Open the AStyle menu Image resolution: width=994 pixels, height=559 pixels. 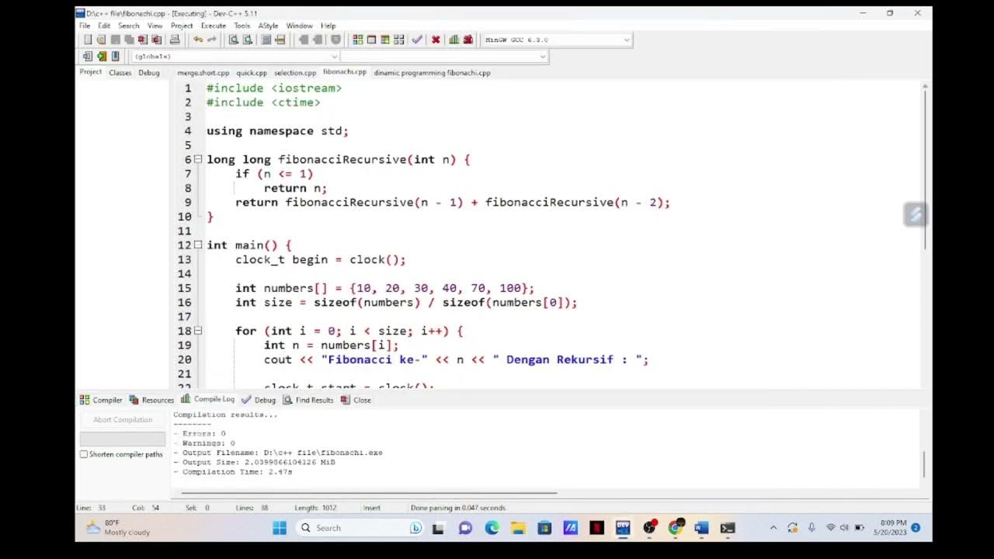coord(268,26)
